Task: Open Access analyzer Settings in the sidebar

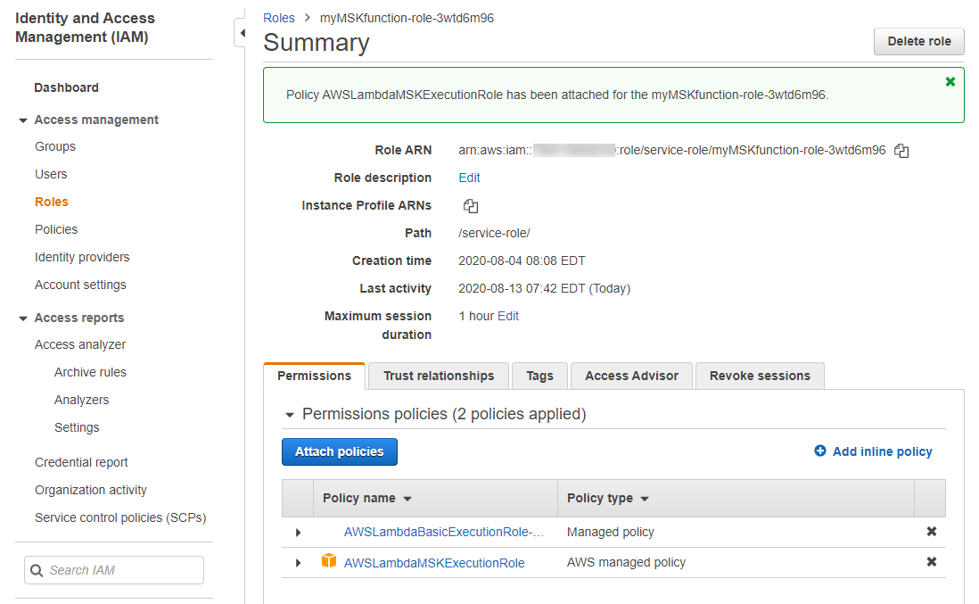Action: point(76,428)
